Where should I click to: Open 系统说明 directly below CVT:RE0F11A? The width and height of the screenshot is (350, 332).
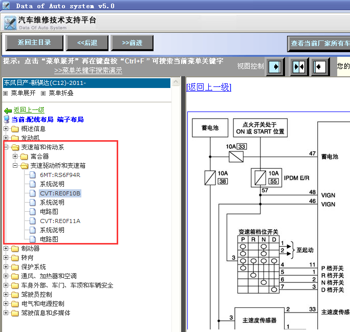[x=52, y=230]
